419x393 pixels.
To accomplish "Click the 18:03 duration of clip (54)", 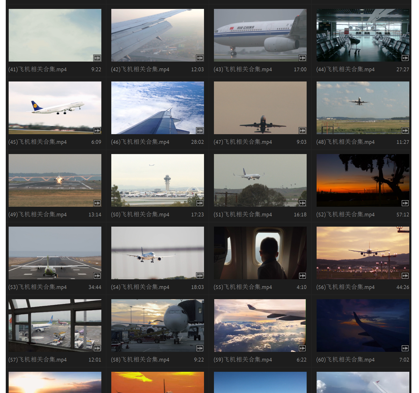I will [197, 287].
